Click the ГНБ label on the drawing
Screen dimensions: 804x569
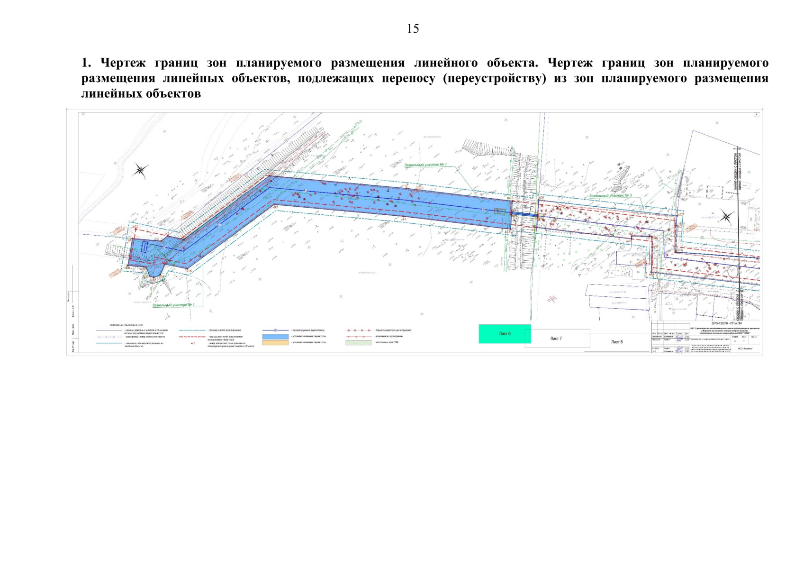pos(524,206)
